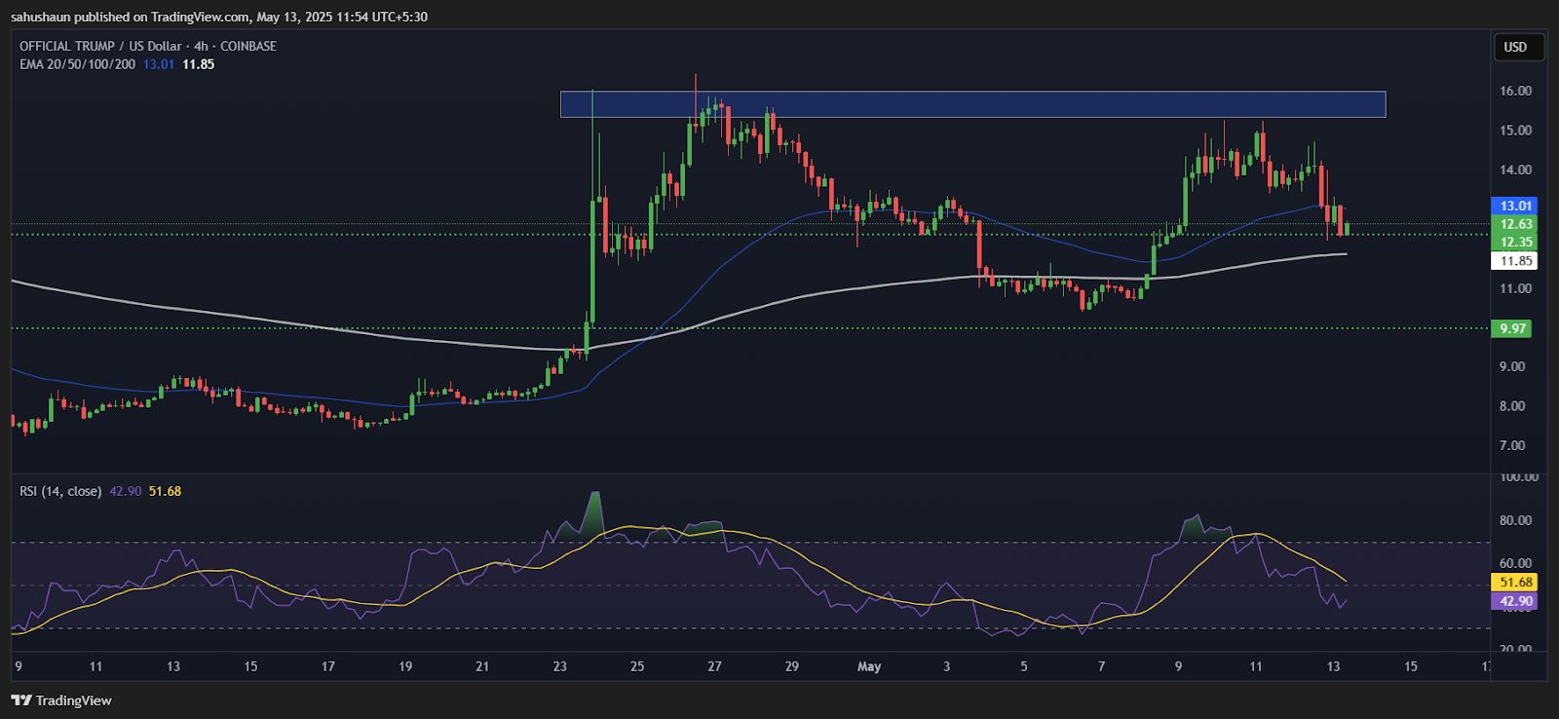This screenshot has width=1559, height=719.
Task: Click the 27 date on time axis
Action: click(x=714, y=666)
